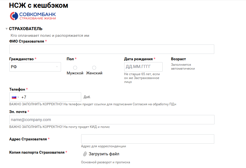246x168 pixels.
Task: Click the paperclip attachment icon
Action: pyautogui.click(x=85, y=154)
